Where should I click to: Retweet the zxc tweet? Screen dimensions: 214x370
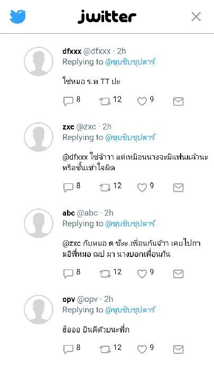tap(105, 188)
